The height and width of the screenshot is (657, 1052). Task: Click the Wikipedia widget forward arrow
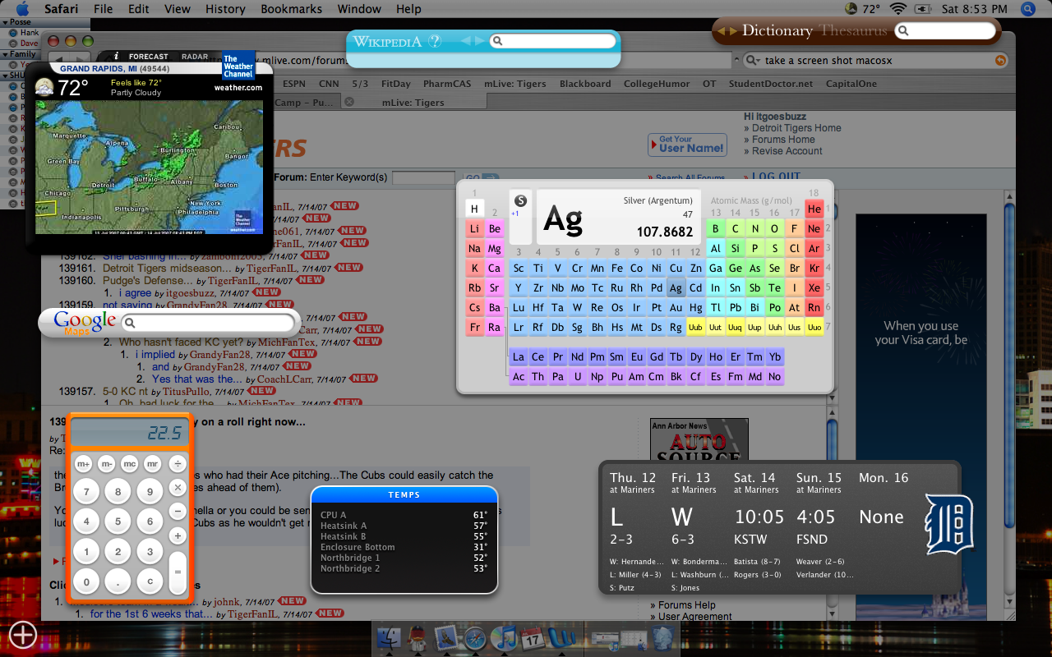[x=480, y=41]
